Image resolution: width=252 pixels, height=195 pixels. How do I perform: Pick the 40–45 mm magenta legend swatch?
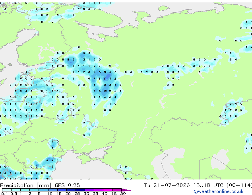pyautogui.click(x=108, y=190)
